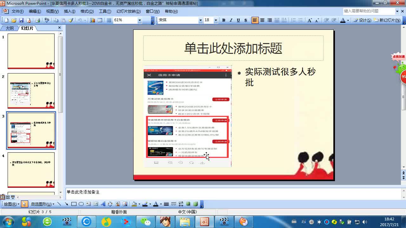Viewport: 406px width, 228px height.
Task: Insert a picture from file icon
Action: pyautogui.click(x=125, y=204)
